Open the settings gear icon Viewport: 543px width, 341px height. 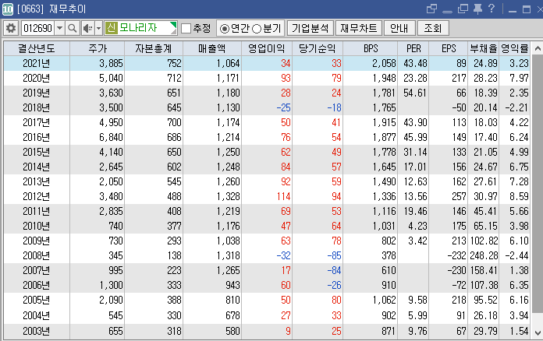11,28
